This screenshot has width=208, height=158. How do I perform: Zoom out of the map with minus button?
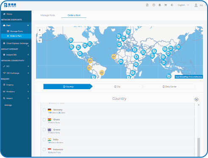coord(40,34)
